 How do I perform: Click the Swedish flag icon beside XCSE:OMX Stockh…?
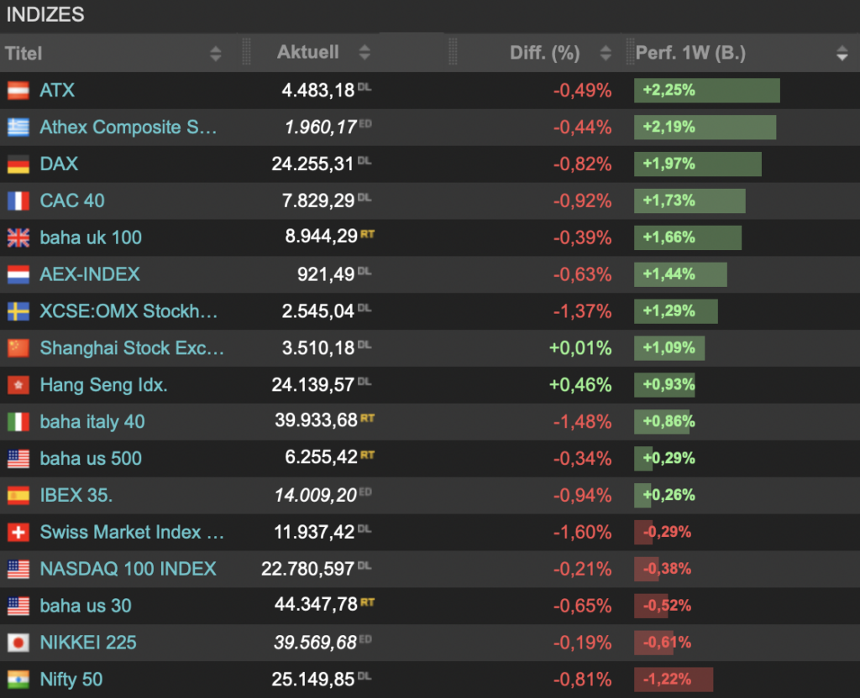tap(18, 311)
